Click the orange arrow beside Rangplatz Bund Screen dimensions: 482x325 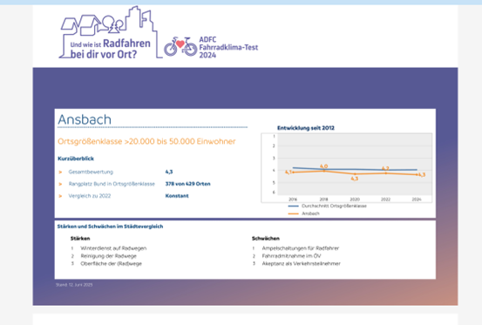click(60, 184)
